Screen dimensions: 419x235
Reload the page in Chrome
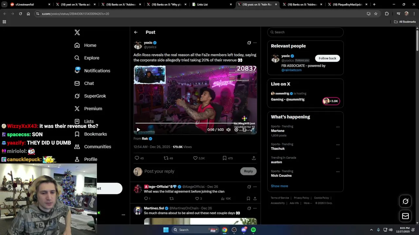[x=20, y=14]
